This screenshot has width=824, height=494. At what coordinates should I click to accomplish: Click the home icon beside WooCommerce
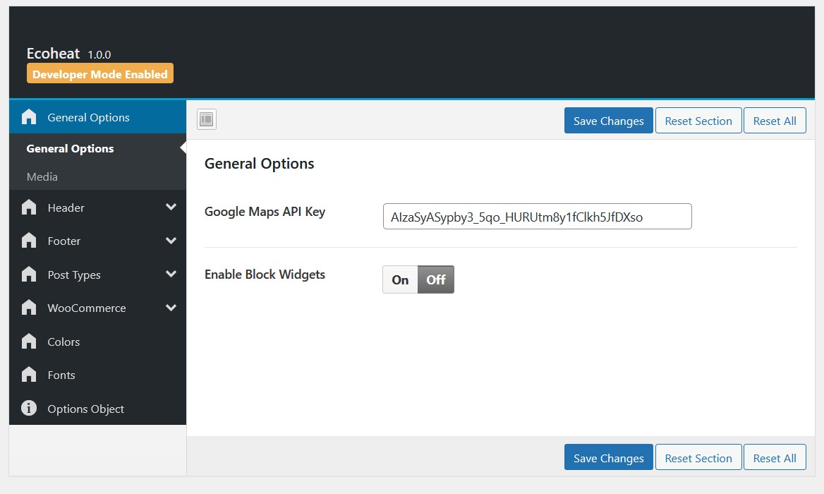(x=29, y=308)
